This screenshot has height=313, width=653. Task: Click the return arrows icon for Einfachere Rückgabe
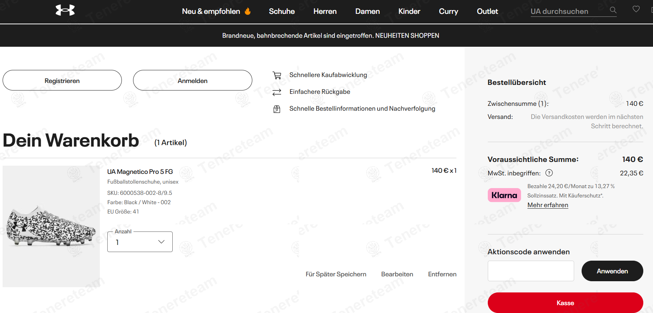click(277, 92)
